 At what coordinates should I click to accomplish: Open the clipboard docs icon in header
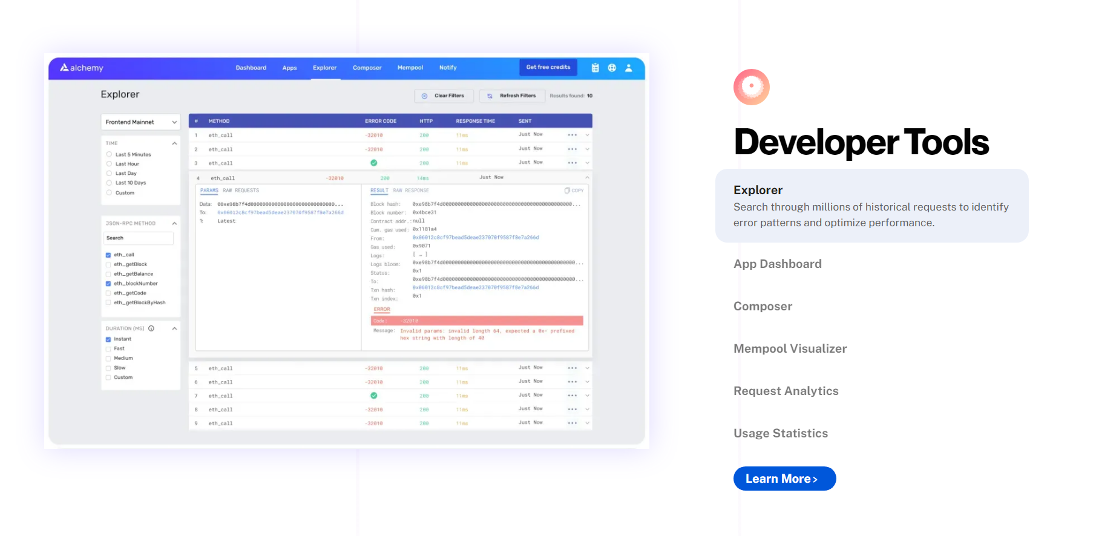coord(596,68)
